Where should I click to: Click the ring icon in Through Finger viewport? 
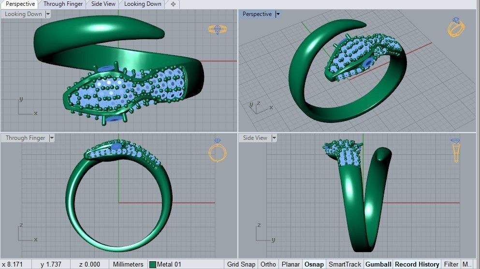[x=218, y=150]
